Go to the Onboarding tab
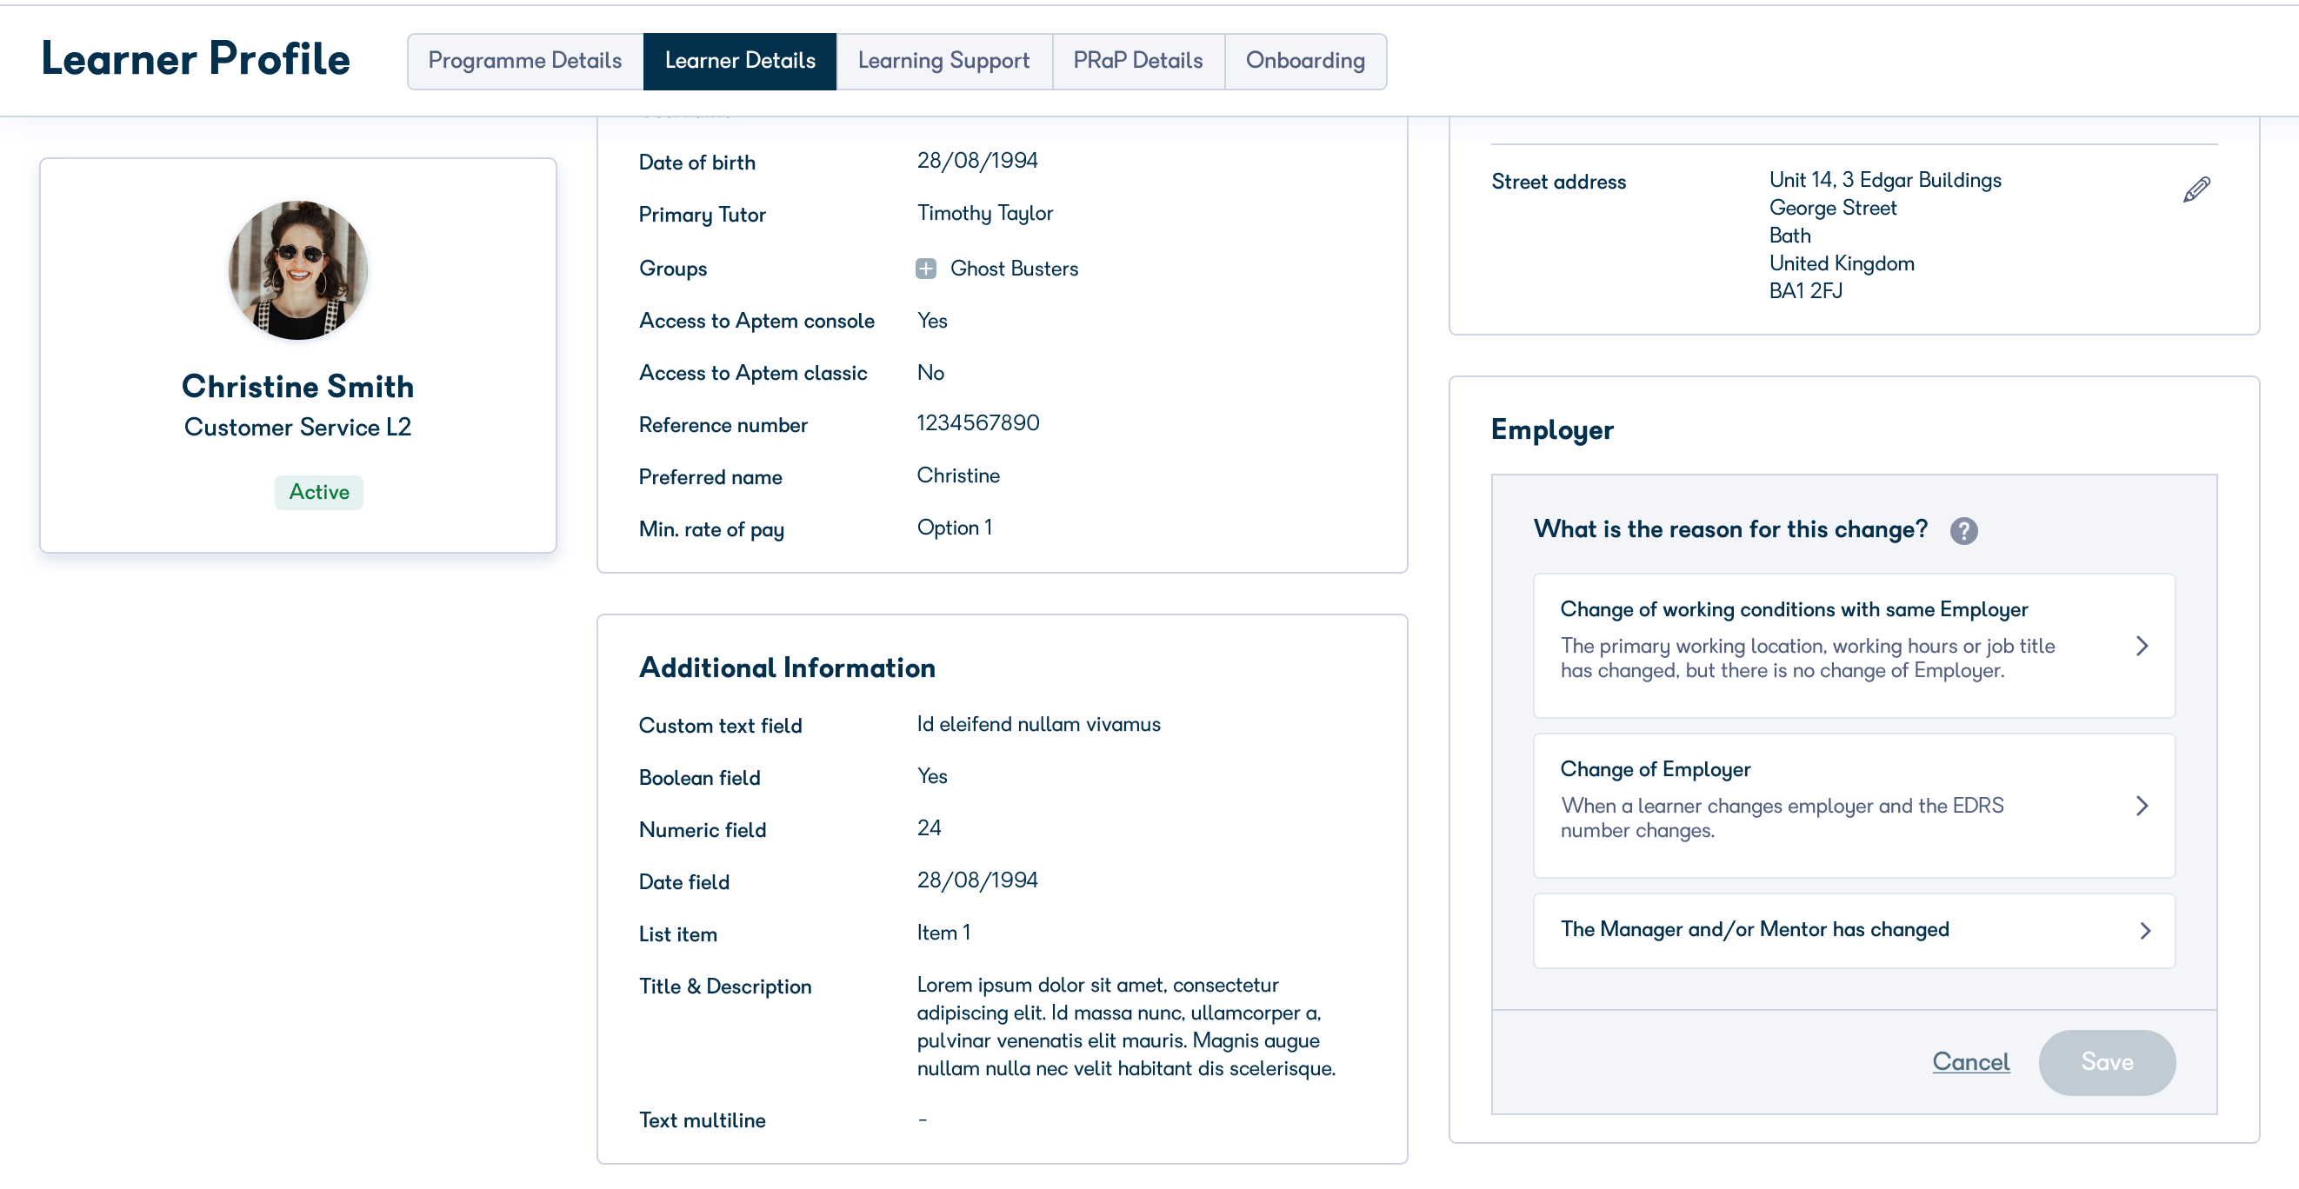 coord(1305,61)
